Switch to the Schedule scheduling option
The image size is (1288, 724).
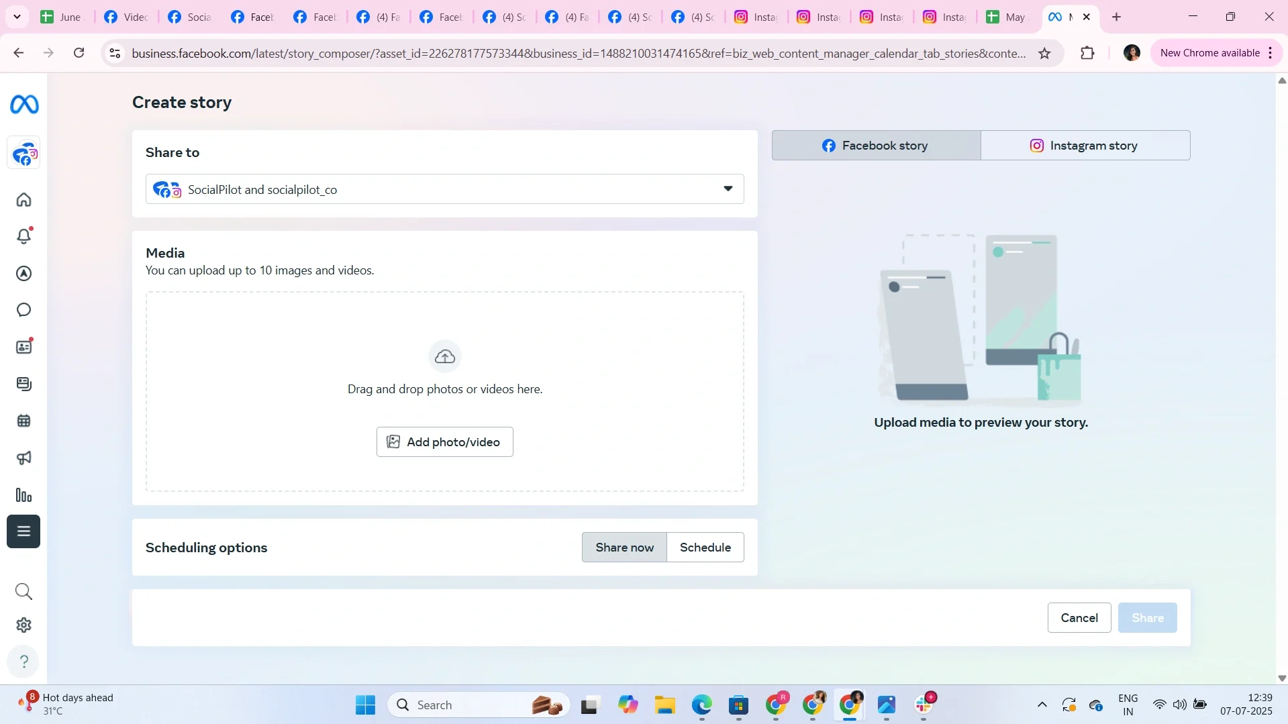pos(705,547)
